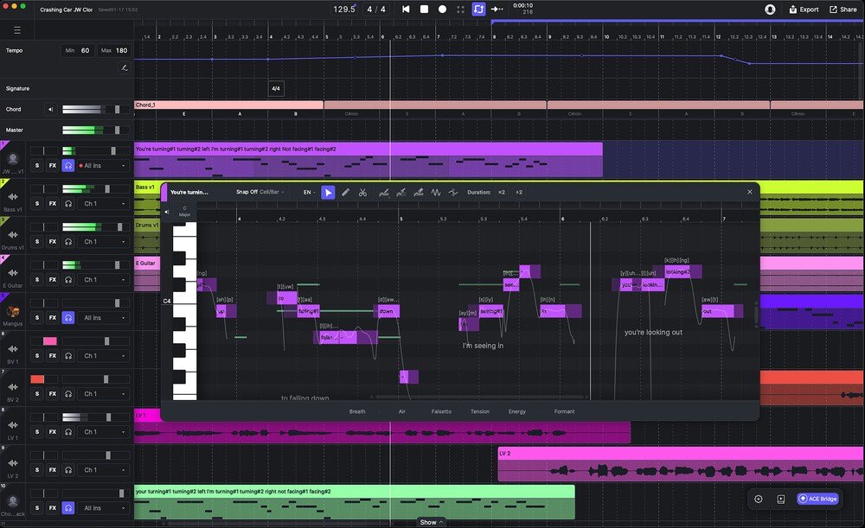Viewport: 865px width, 528px height.
Task: Switch to the Breath parameter tab
Action: click(x=357, y=411)
